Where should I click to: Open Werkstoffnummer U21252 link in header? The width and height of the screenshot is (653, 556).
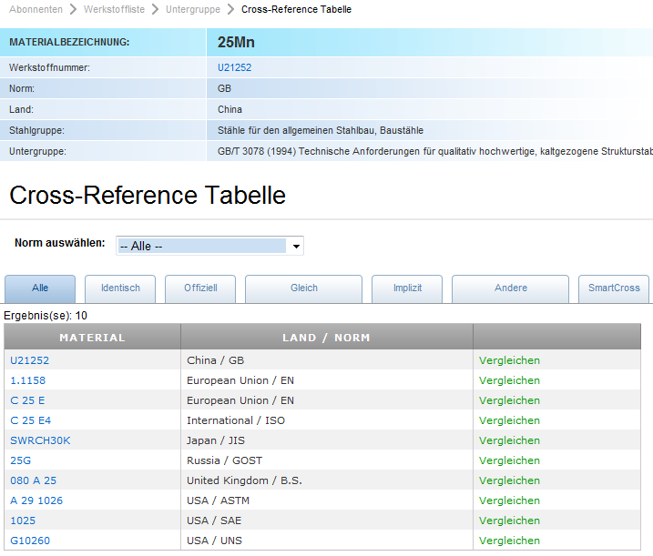pyautogui.click(x=234, y=67)
